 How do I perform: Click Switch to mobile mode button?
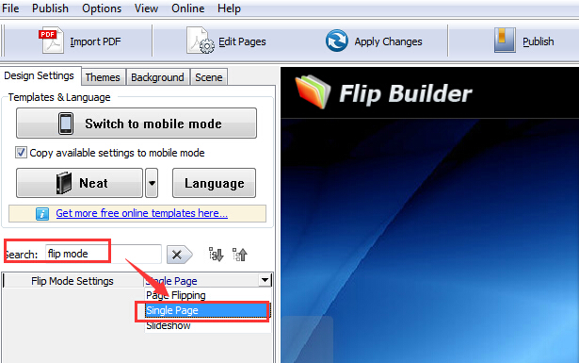point(137,124)
